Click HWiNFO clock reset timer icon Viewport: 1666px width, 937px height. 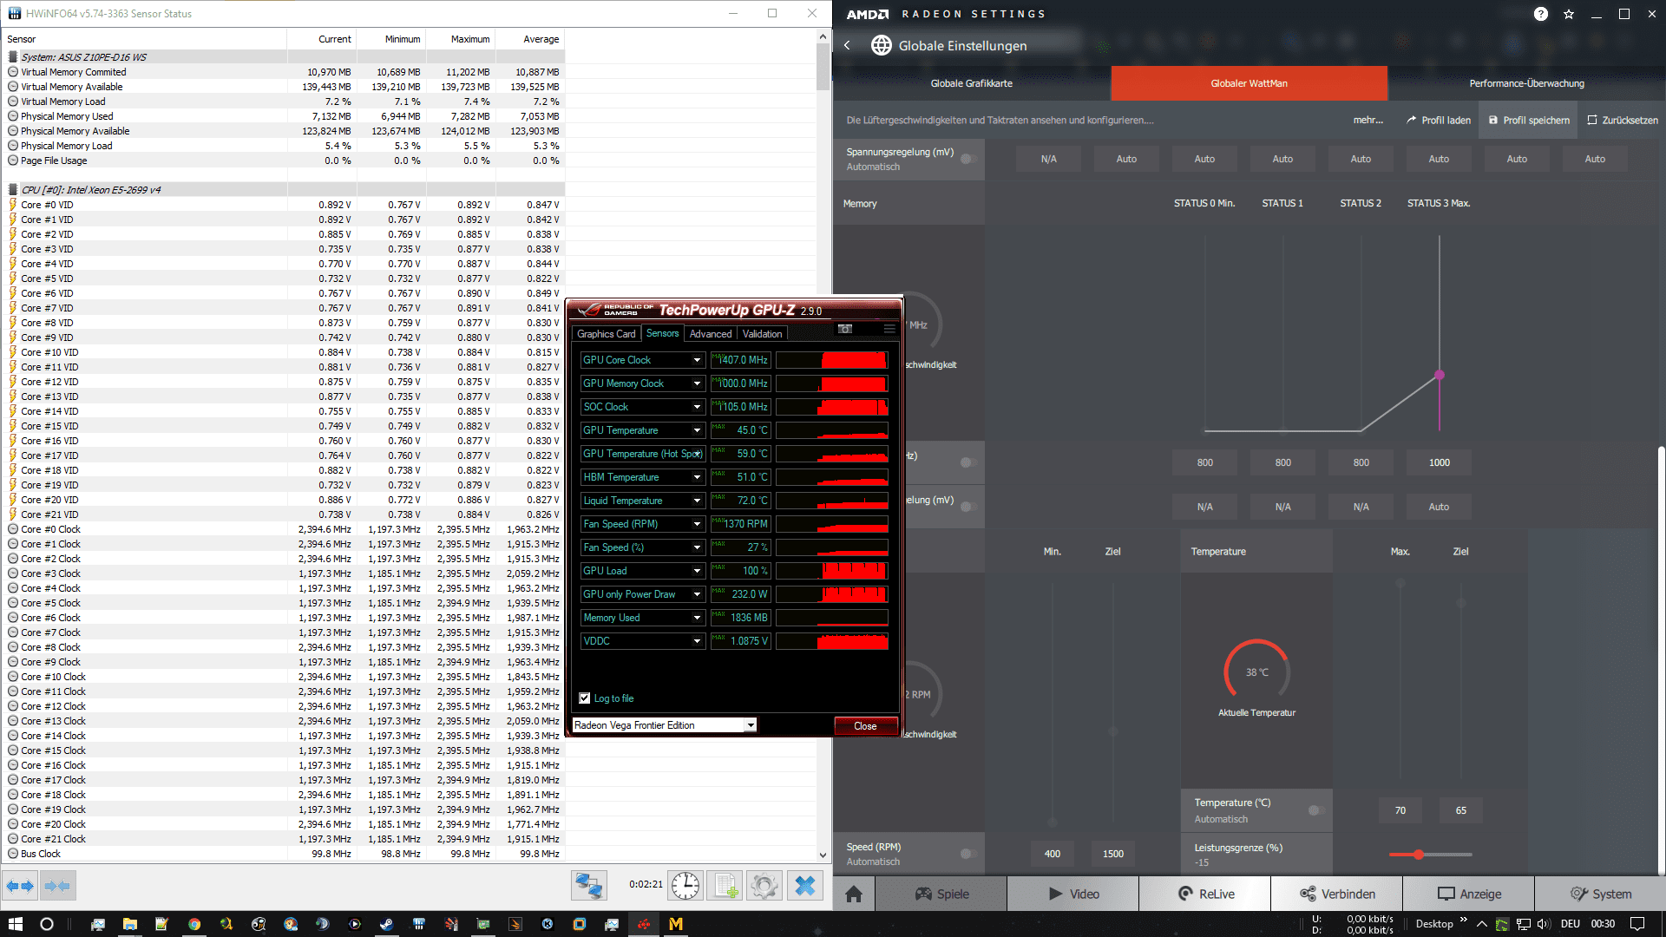tap(685, 886)
